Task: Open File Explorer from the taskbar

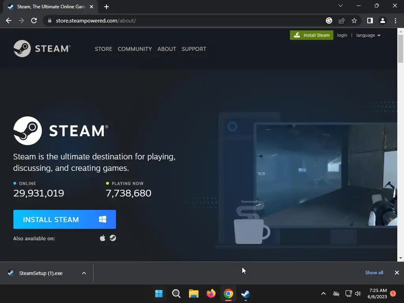Action: [193, 294]
